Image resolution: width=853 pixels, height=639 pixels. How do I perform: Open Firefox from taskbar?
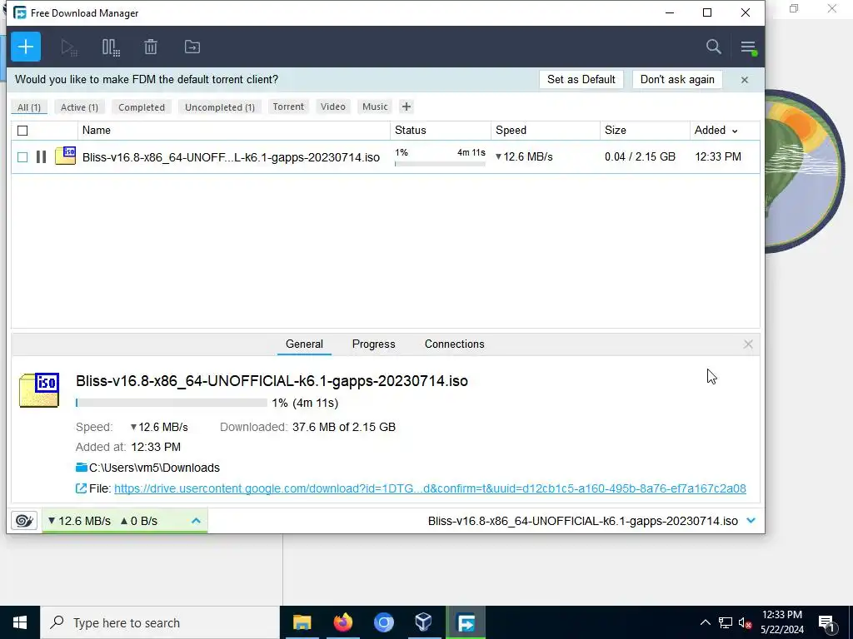tap(342, 622)
